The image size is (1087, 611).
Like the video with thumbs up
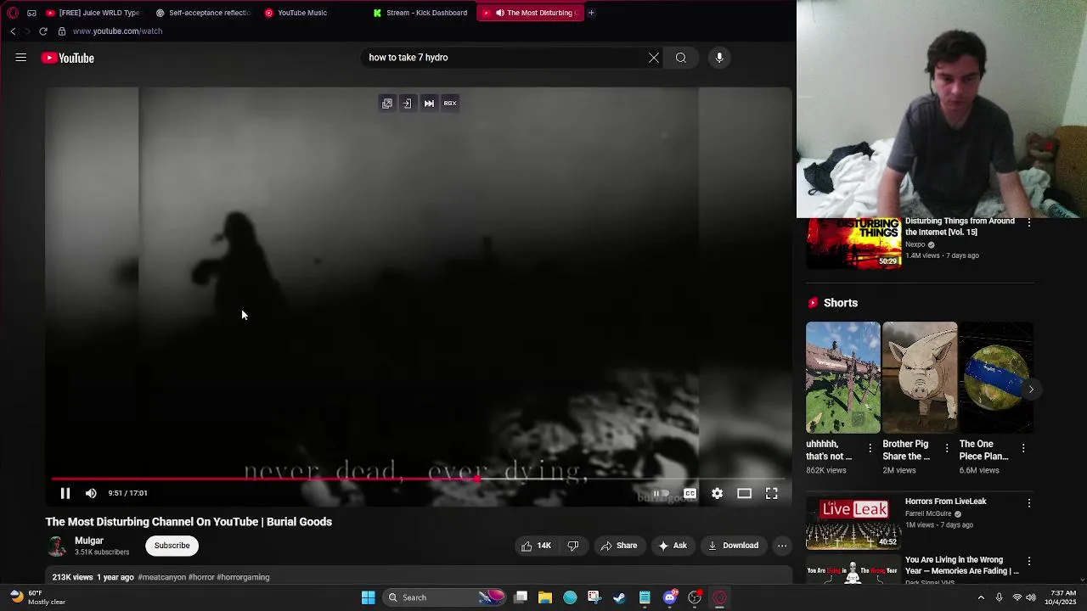coord(535,546)
